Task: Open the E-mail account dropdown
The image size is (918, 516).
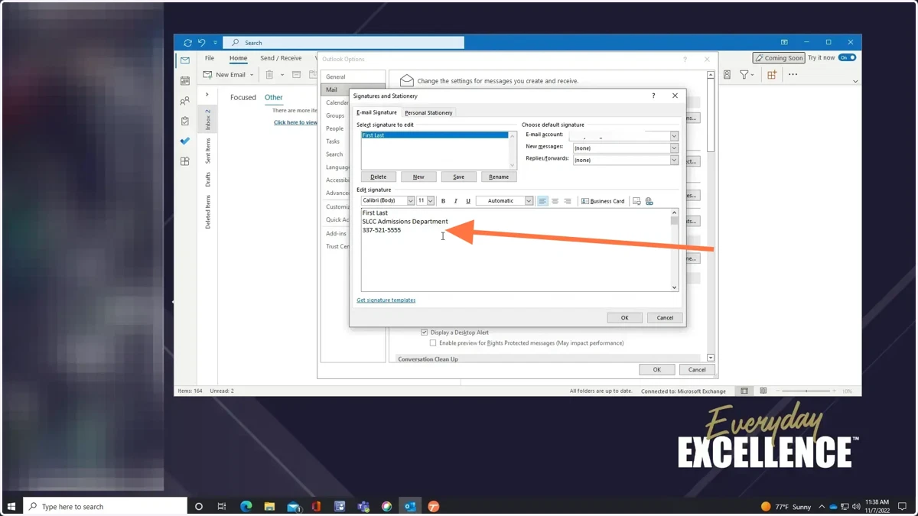Action: [x=674, y=136]
